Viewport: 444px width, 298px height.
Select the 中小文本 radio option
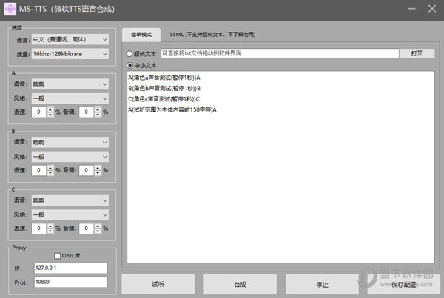coord(130,65)
